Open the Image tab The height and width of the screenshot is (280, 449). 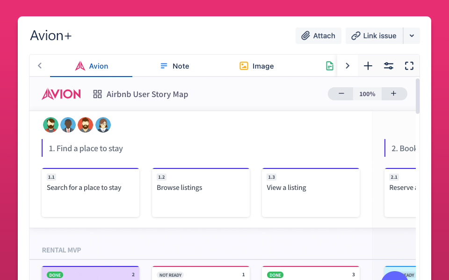257,66
